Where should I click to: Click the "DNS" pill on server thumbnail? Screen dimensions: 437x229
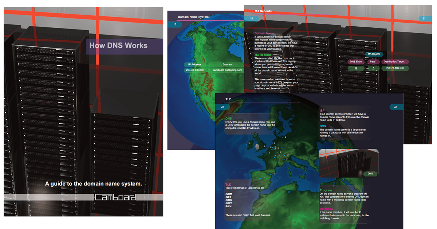tap(370, 174)
